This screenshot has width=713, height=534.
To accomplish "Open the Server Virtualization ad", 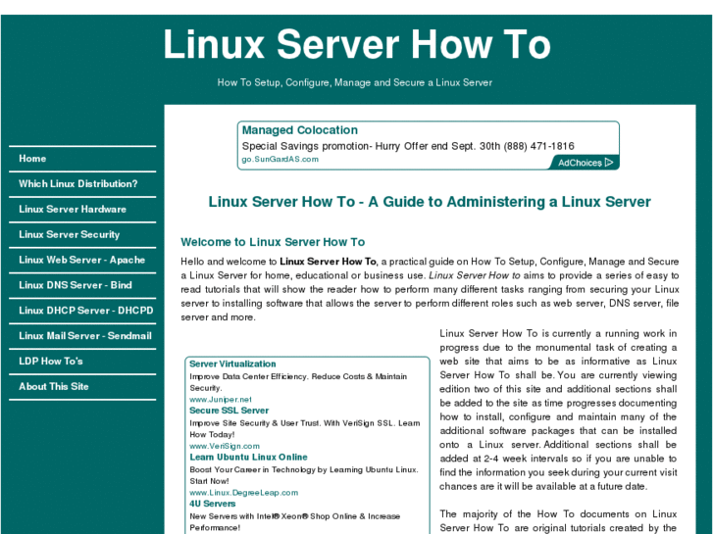I will (232, 364).
